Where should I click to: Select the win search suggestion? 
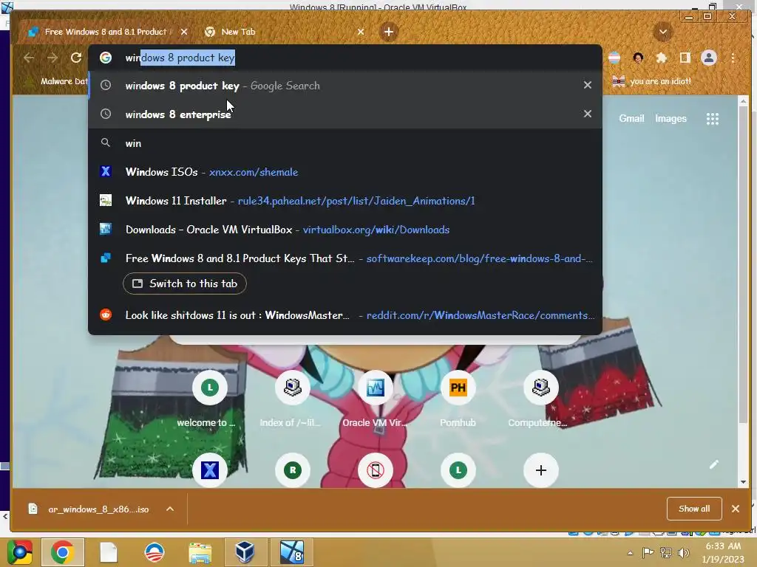click(x=345, y=143)
